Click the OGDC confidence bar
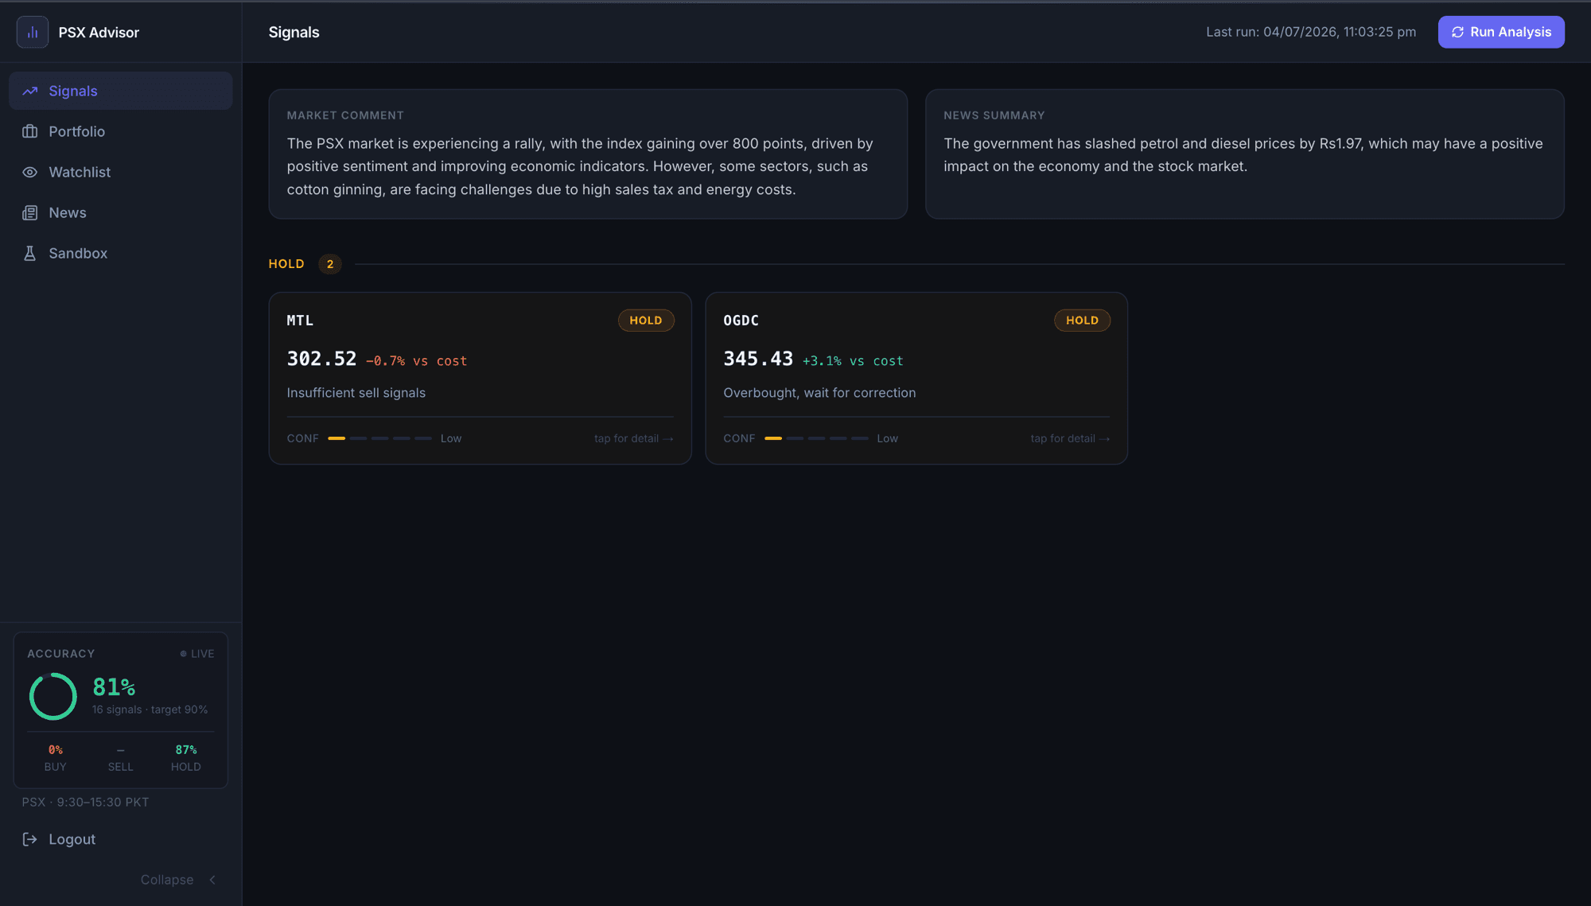The image size is (1591, 906). click(x=816, y=438)
